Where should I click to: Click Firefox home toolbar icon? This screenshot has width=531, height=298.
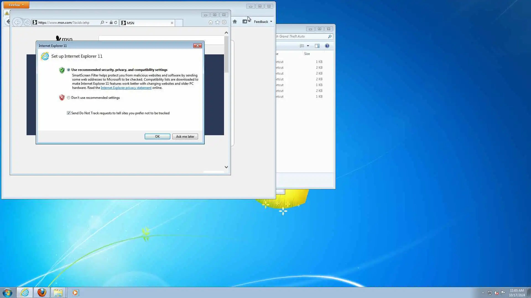click(x=235, y=22)
